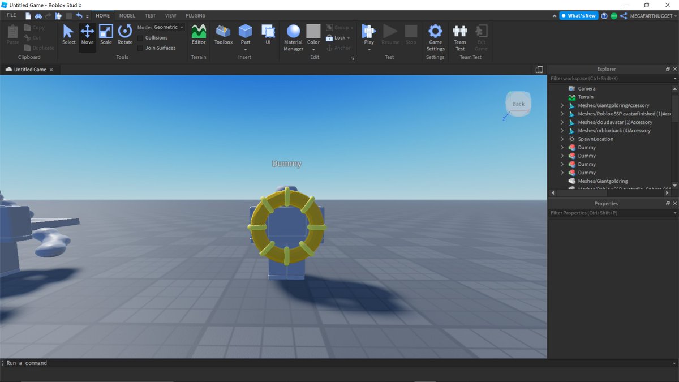Viewport: 679px width, 382px height.
Task: Click the share icon near username
Action: click(624, 16)
